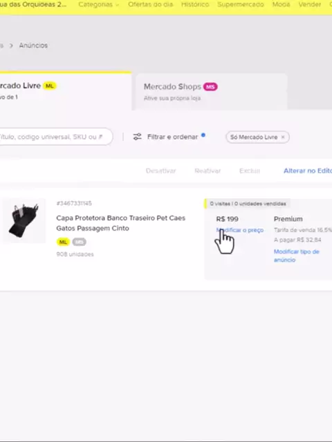Open the Moda section
Image resolution: width=332 pixels, height=442 pixels.
point(281,5)
